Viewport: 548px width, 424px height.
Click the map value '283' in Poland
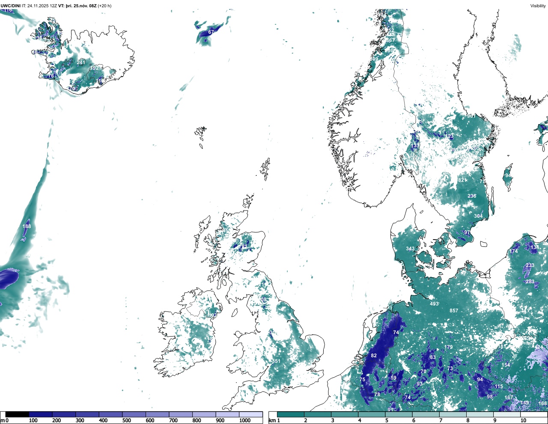530,282
